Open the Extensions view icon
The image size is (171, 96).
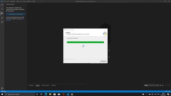pos(2,22)
